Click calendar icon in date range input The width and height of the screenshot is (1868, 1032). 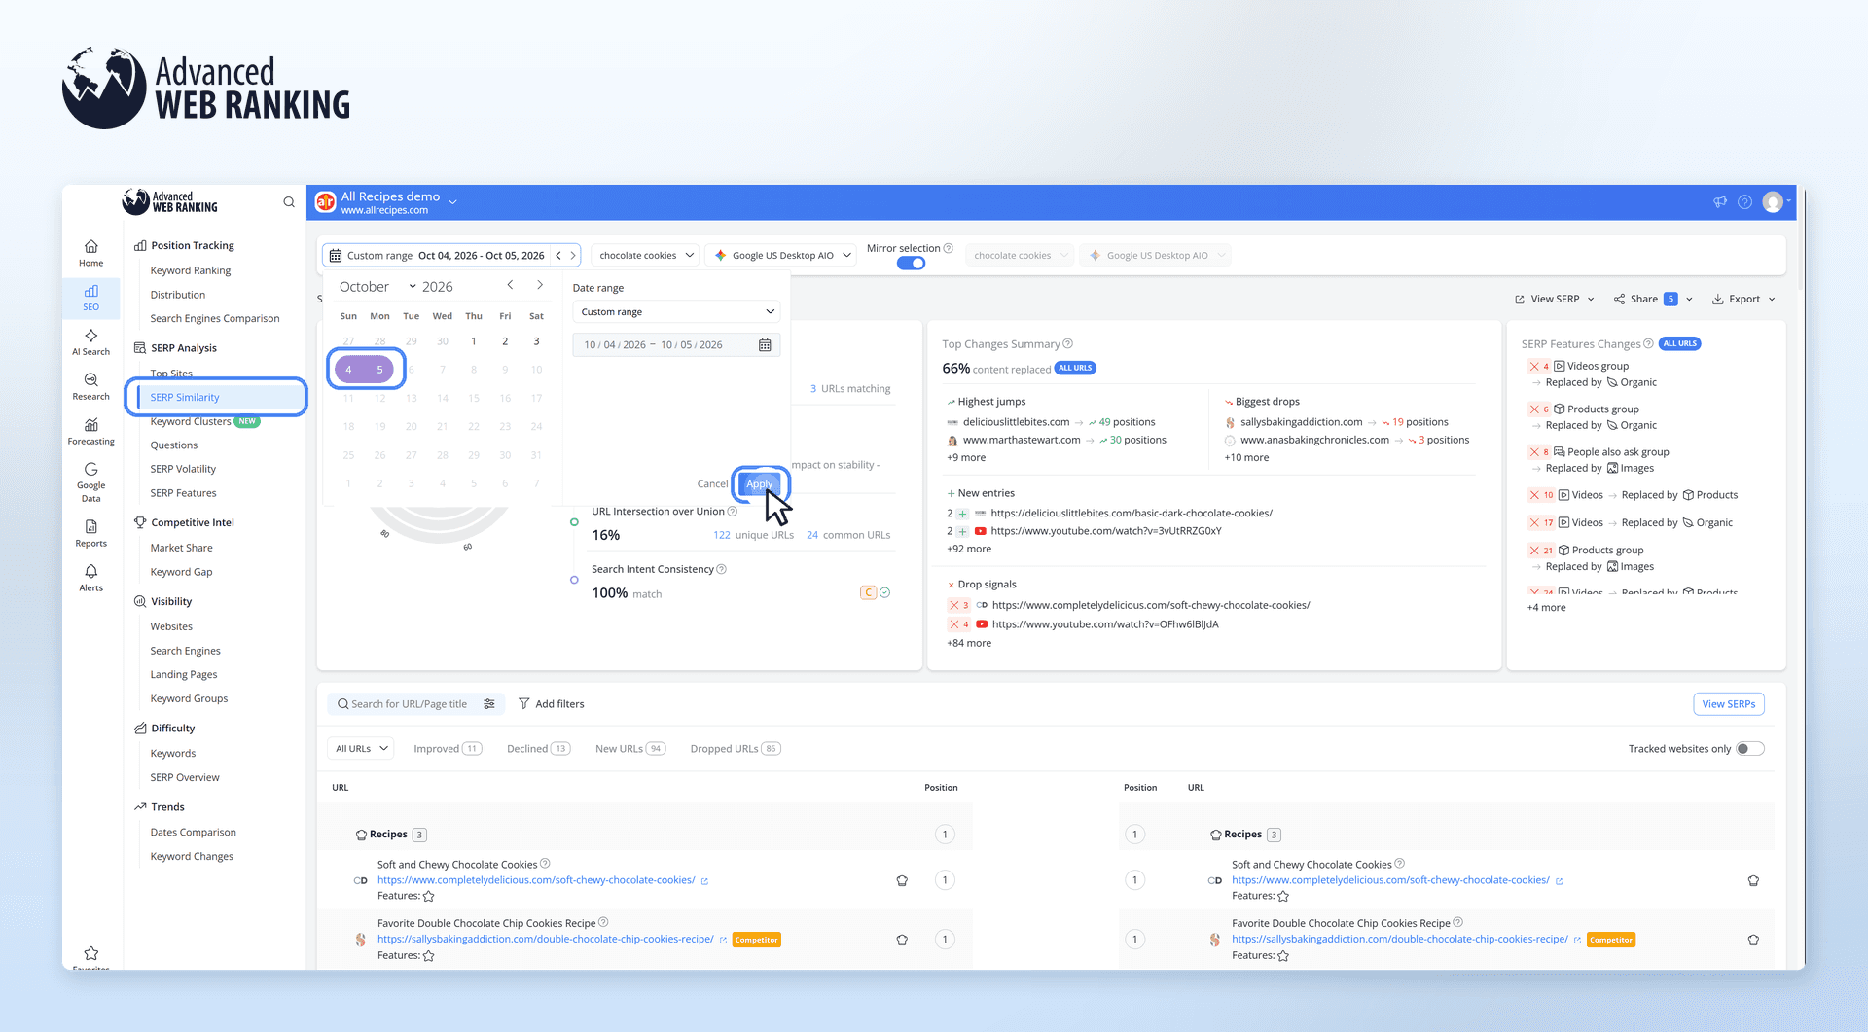click(x=765, y=345)
